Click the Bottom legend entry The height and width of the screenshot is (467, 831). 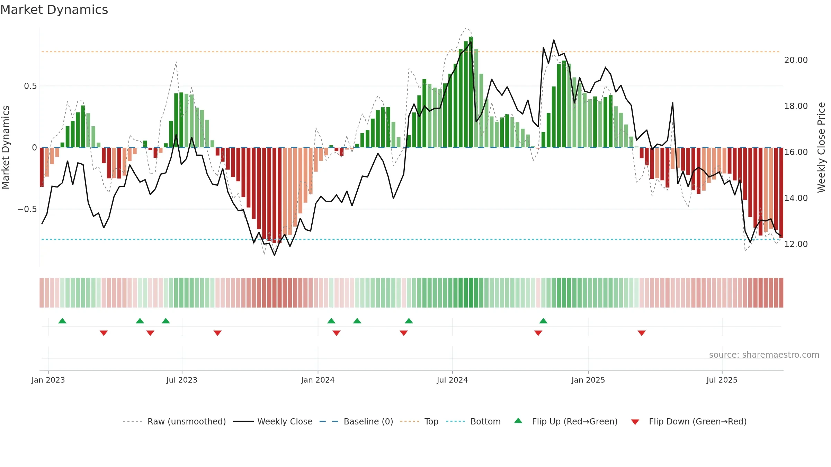473,421
